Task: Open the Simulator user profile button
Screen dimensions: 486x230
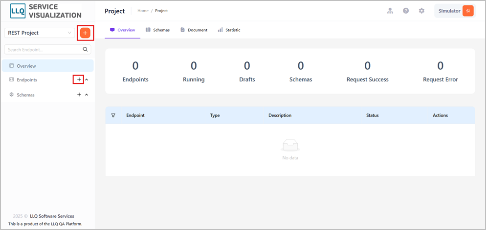Action: tap(455, 11)
